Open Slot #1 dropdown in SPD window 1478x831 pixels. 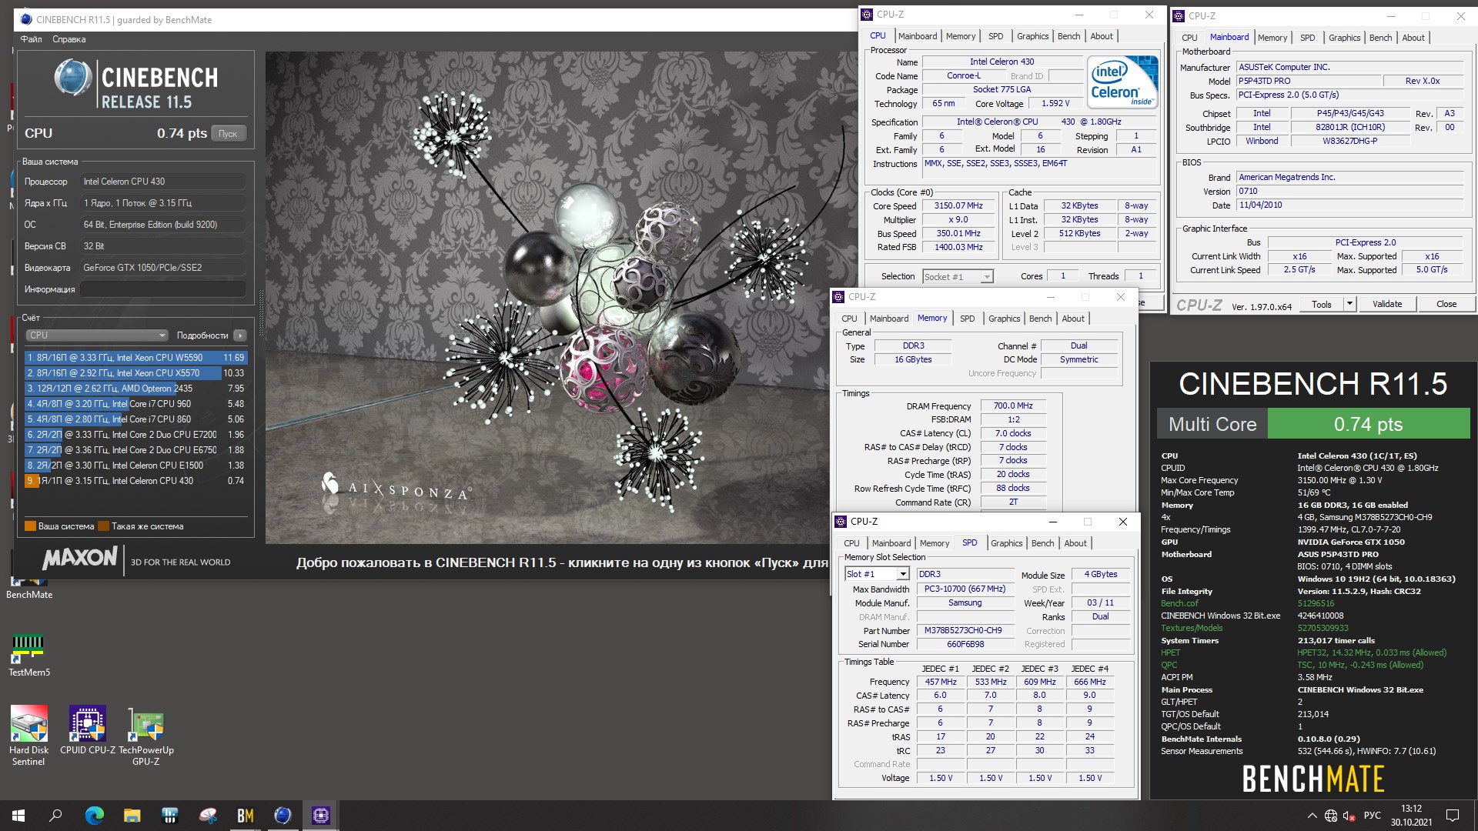(x=878, y=574)
